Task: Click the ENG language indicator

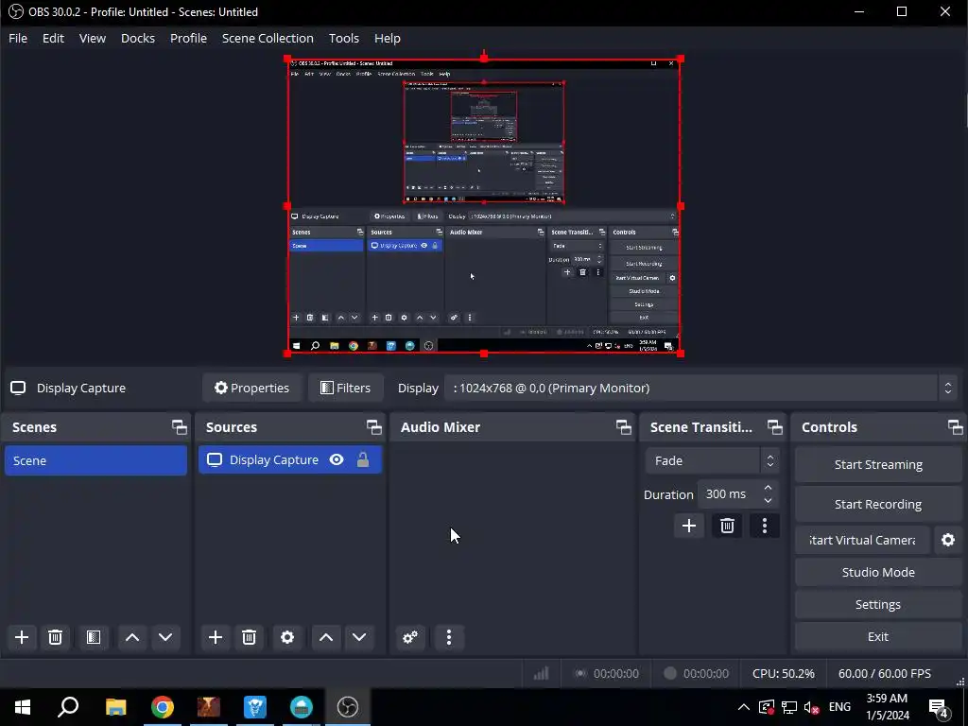Action: (839, 707)
